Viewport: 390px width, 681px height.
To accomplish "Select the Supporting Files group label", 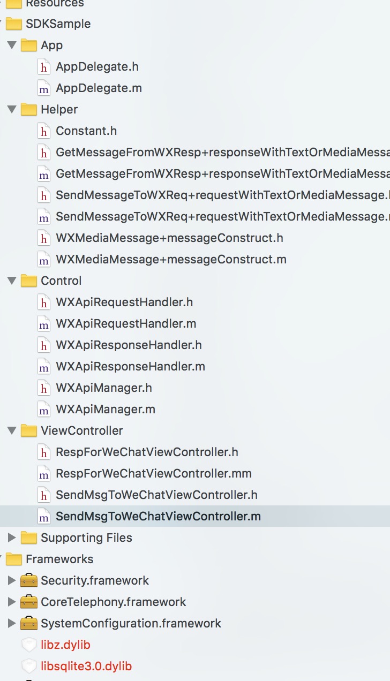I will (86, 538).
